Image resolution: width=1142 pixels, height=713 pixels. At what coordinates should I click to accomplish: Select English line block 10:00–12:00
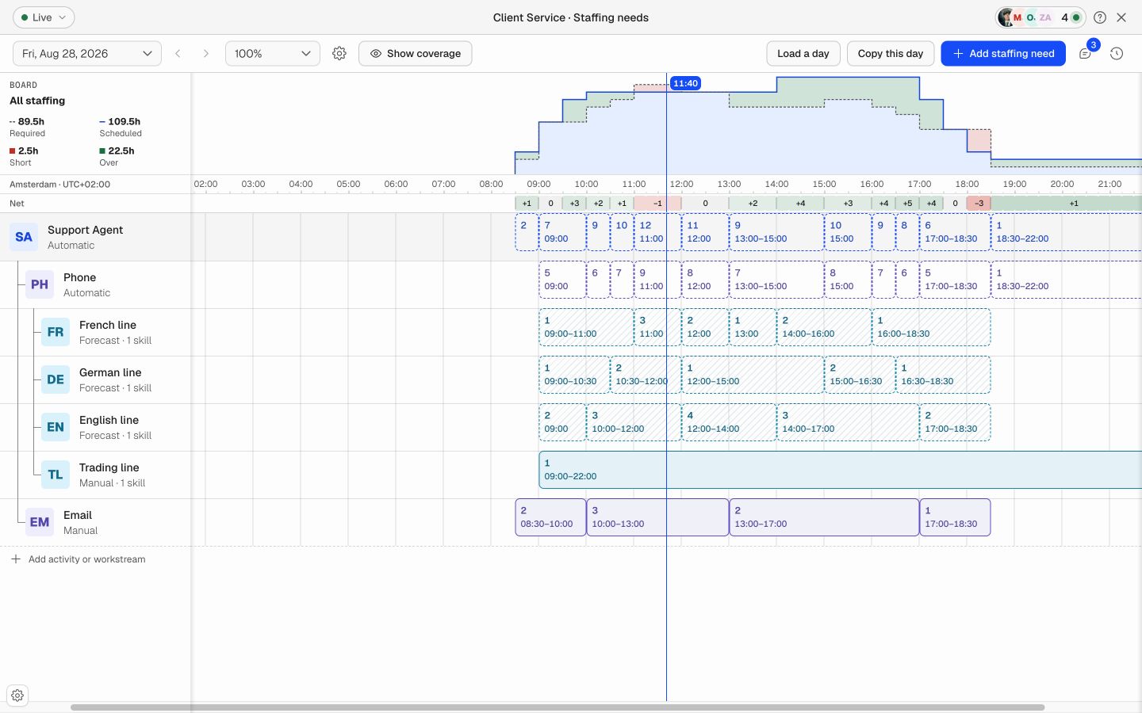[634, 422]
